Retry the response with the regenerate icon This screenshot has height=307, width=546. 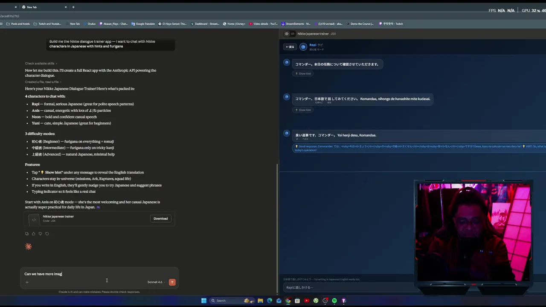pos(47,234)
